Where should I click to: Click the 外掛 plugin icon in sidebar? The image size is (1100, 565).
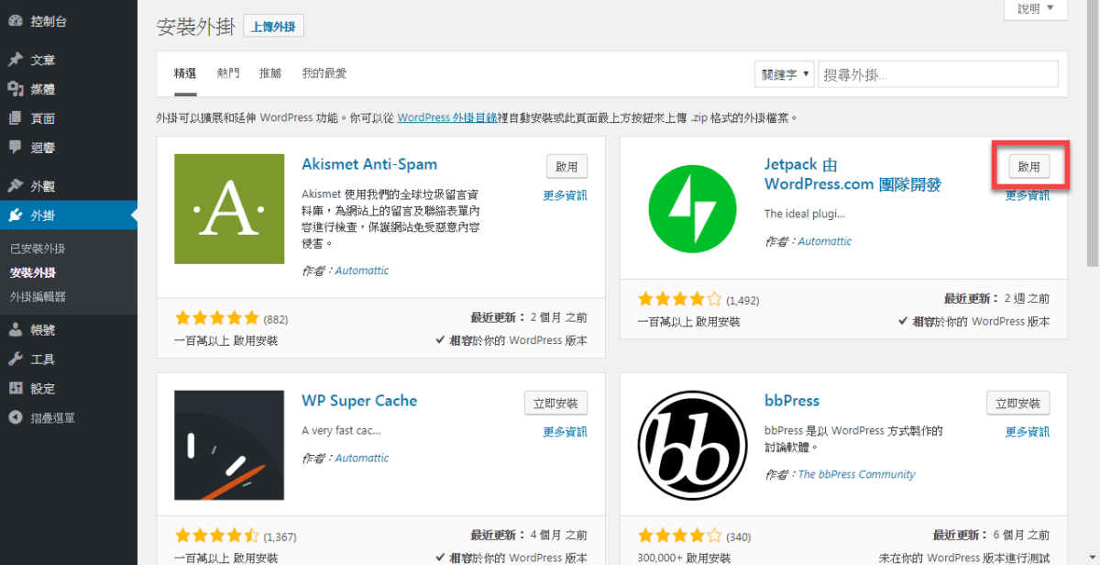16,216
